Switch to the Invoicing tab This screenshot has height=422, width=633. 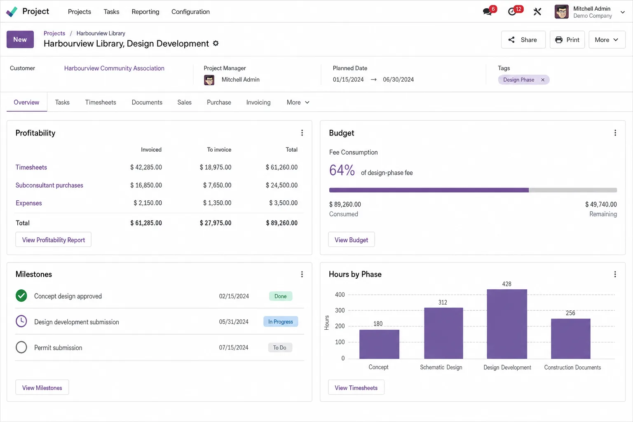(x=258, y=102)
